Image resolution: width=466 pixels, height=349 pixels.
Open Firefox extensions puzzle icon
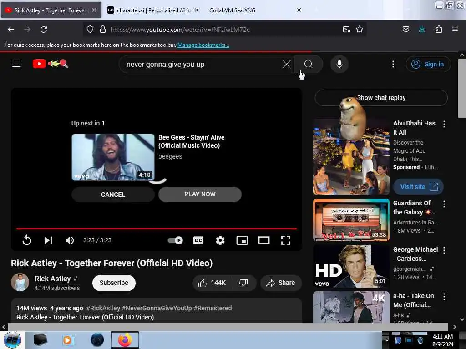click(x=439, y=29)
